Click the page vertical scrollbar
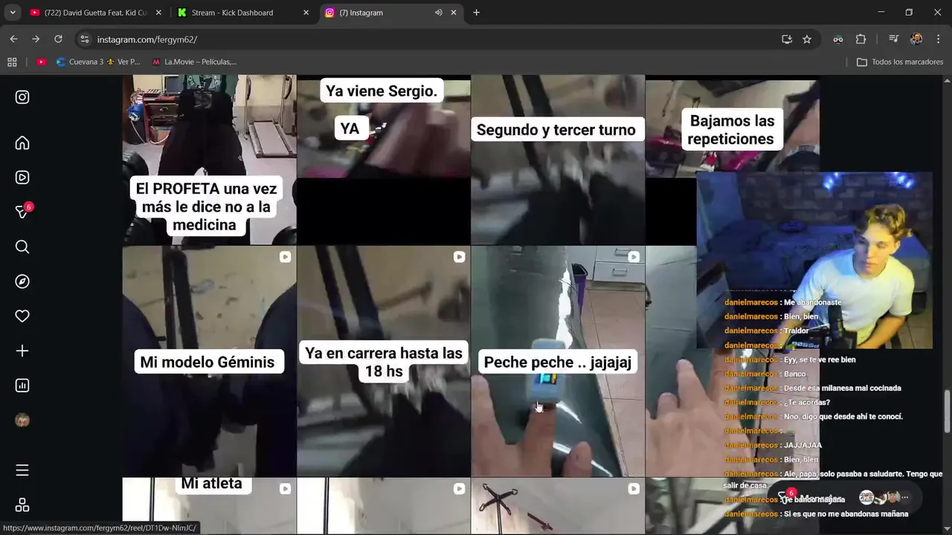The width and height of the screenshot is (952, 535). [x=947, y=411]
